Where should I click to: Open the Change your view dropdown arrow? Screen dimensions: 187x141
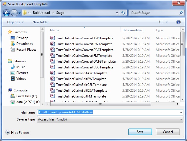coord(167,22)
